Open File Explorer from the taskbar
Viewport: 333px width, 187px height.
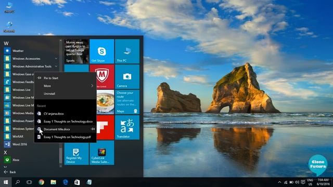pyautogui.click(x=53, y=182)
